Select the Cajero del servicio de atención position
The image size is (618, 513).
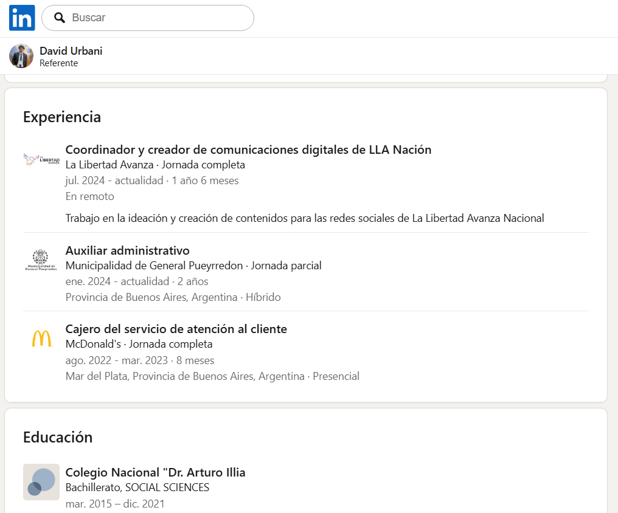tap(176, 329)
